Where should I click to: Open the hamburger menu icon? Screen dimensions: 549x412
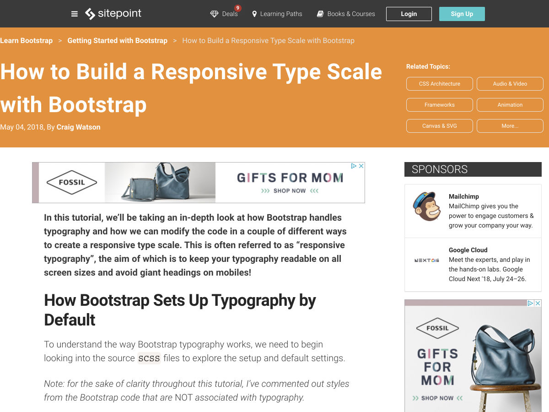coord(75,14)
